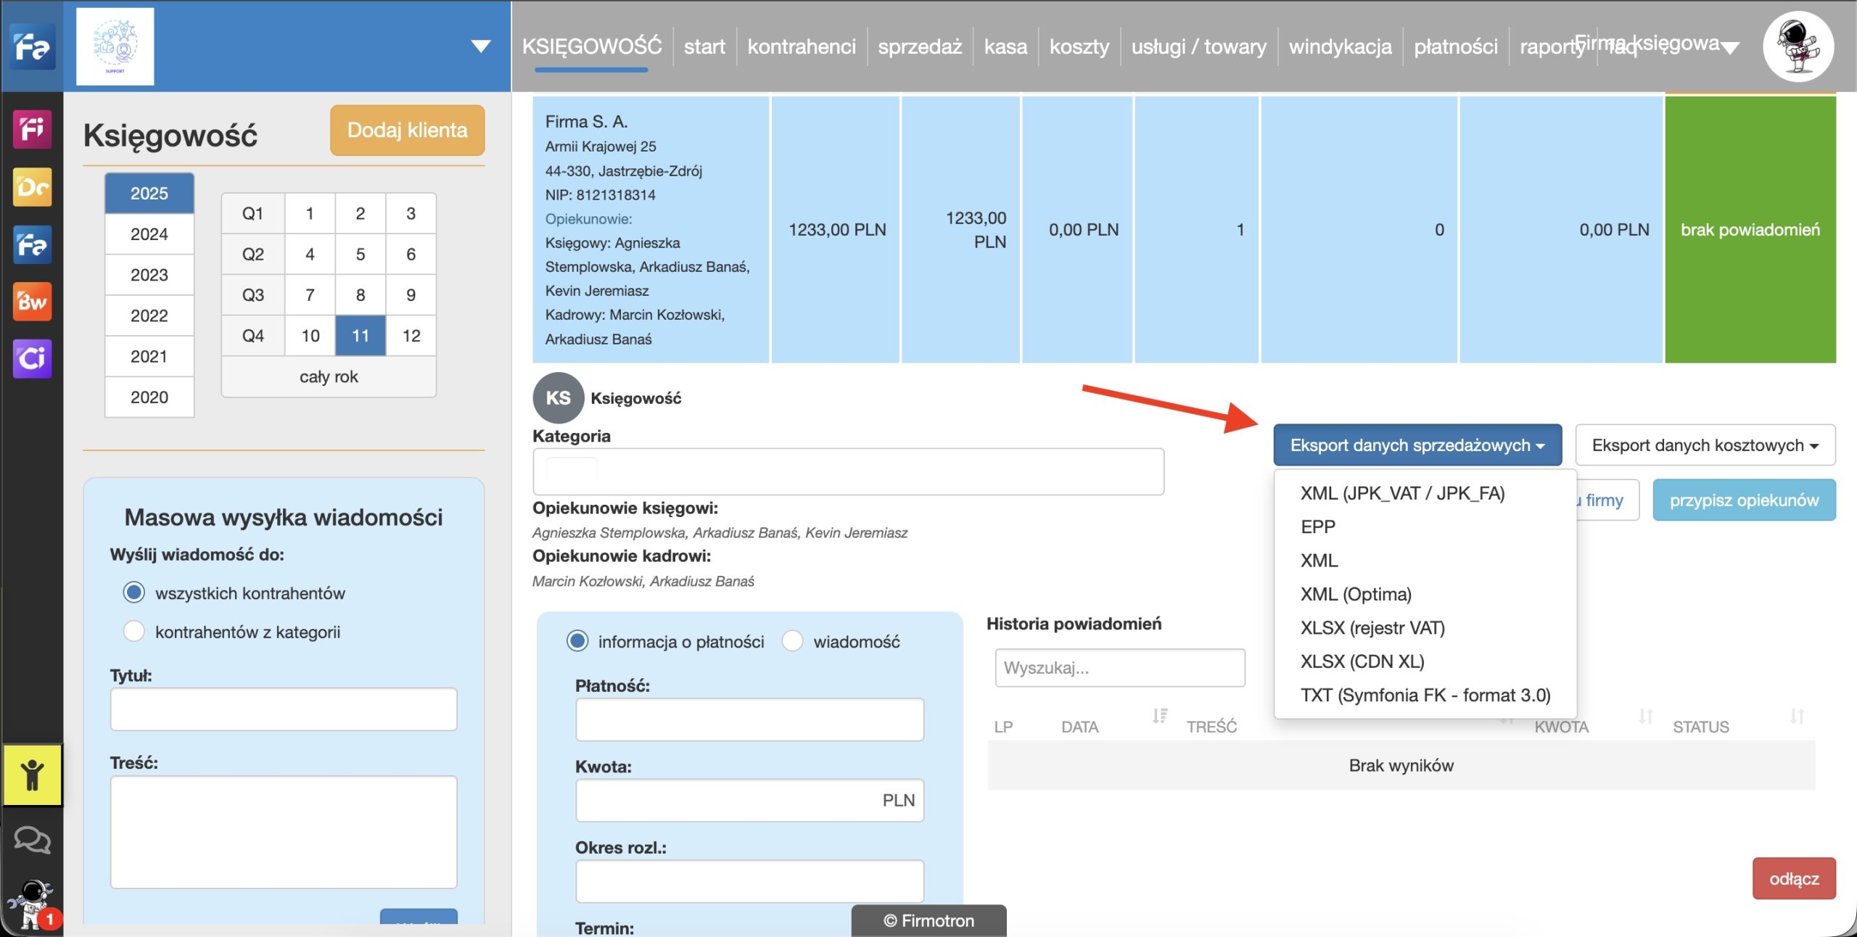Image resolution: width=1857 pixels, height=937 pixels.
Task: Choose 'XML (Optima)' export format
Action: click(1355, 594)
